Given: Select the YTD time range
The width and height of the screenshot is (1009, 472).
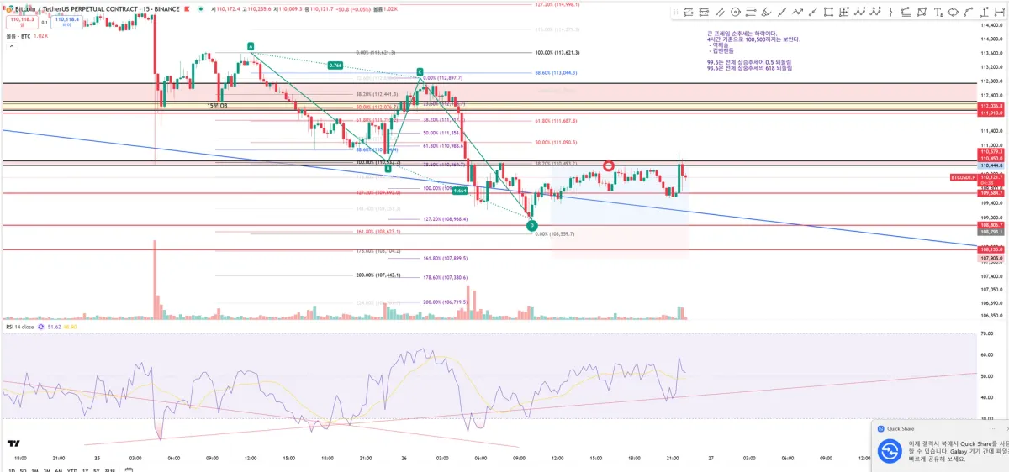Looking at the screenshot, I should [x=72, y=470].
